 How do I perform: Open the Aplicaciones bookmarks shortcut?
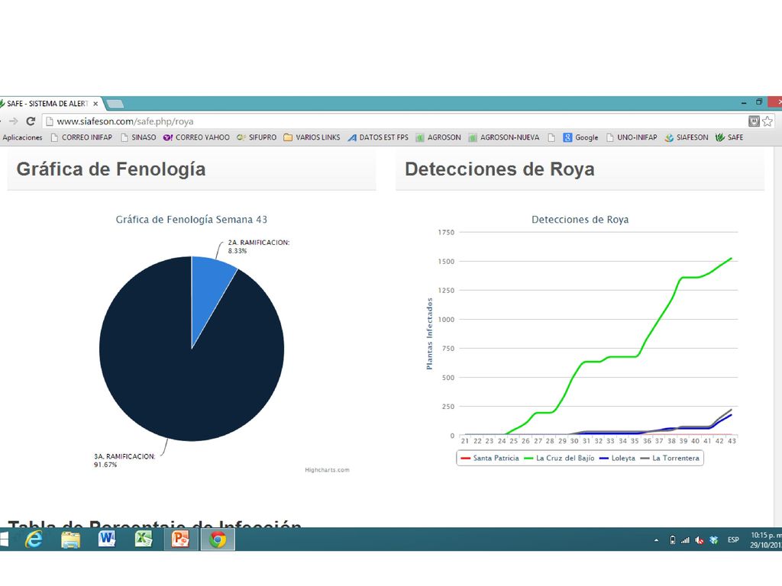pyautogui.click(x=22, y=137)
